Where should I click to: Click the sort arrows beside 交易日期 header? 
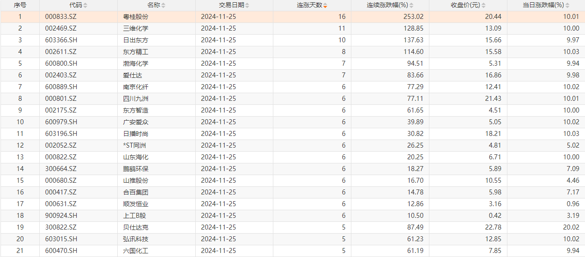coord(248,5)
